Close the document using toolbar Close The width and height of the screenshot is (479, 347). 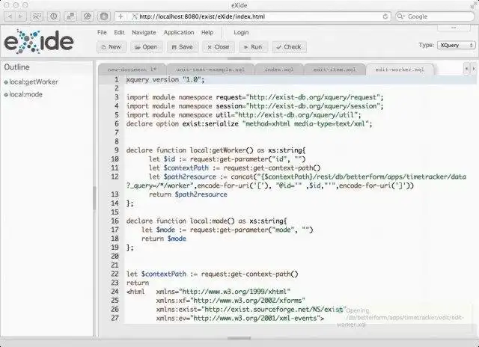pos(219,47)
